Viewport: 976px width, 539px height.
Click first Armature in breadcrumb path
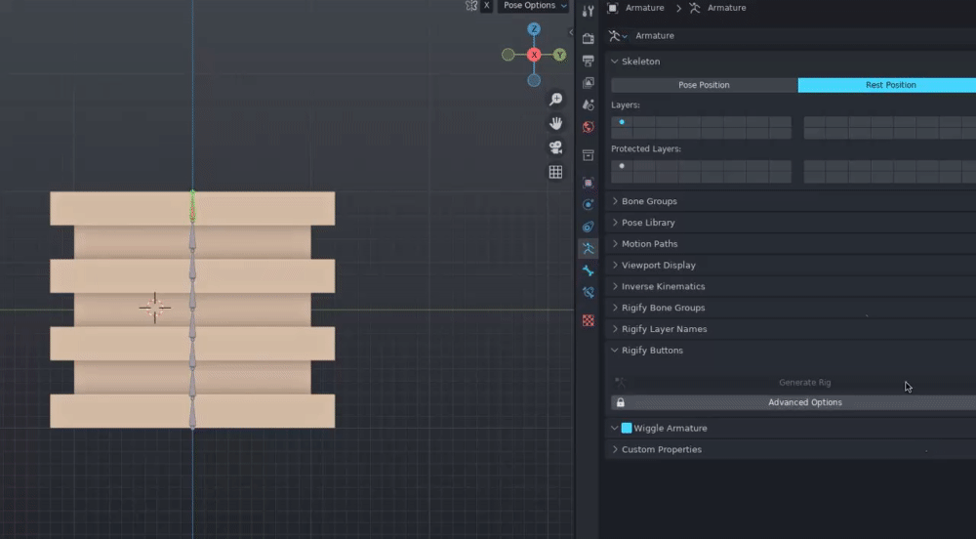tap(644, 8)
